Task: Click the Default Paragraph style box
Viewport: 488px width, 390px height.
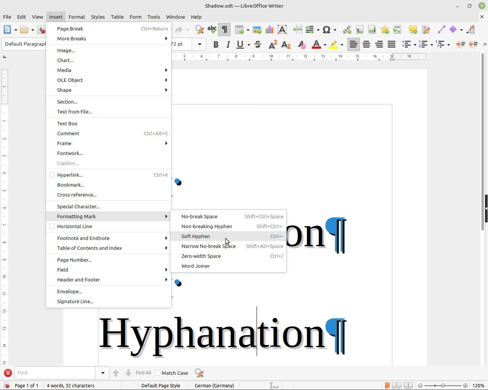Action: coord(24,44)
